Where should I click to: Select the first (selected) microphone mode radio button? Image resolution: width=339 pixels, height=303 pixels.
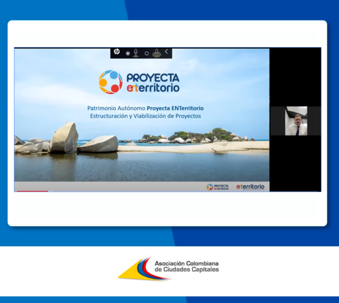tap(128, 53)
